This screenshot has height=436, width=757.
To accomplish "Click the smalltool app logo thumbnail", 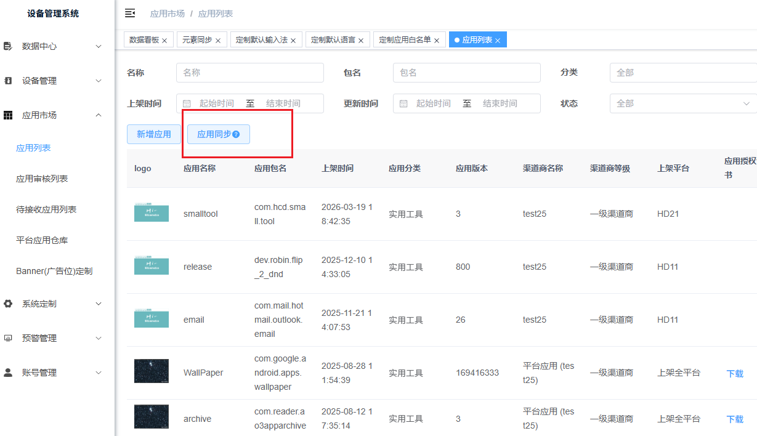I will click(152, 212).
